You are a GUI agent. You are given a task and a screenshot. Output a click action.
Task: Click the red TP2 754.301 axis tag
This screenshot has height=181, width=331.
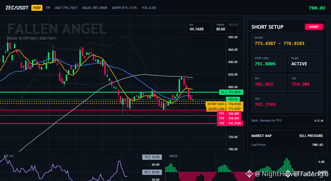click(230, 119)
